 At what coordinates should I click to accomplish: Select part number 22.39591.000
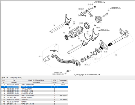tap(12, 97)
